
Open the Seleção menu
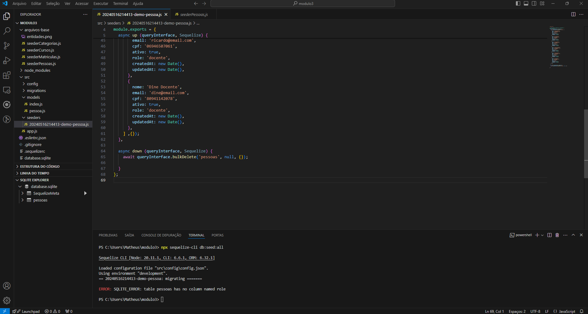[x=53, y=3]
